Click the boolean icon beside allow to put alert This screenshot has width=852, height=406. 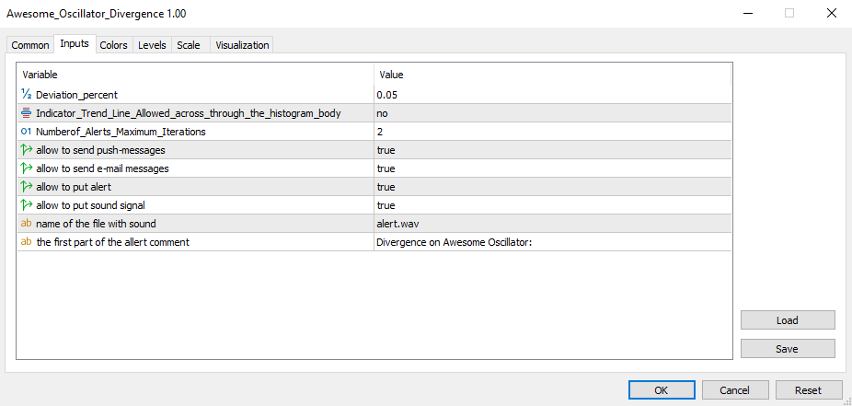pyautogui.click(x=26, y=187)
